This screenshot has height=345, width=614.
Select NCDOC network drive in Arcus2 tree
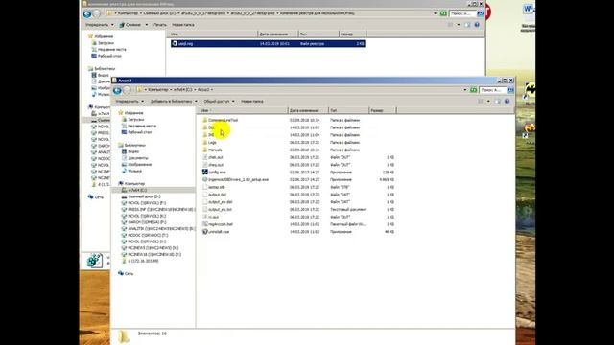(148, 235)
